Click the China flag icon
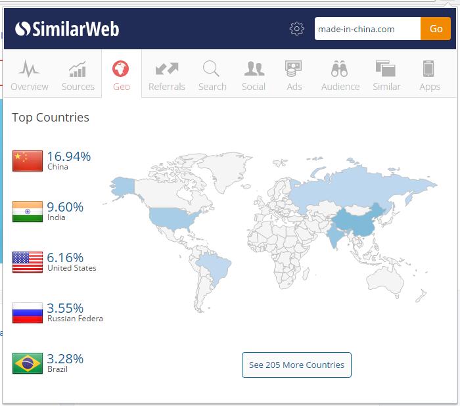The image size is (460, 406). 28,161
